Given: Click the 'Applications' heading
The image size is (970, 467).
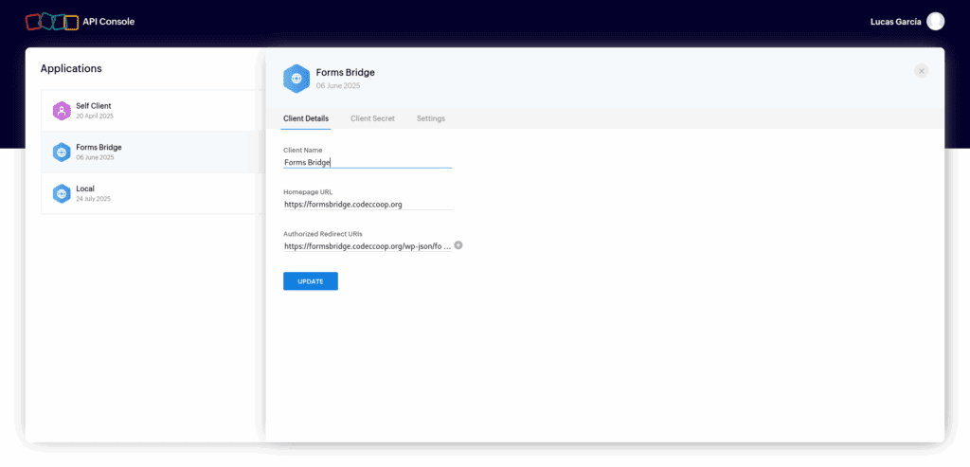Looking at the screenshot, I should [x=71, y=68].
